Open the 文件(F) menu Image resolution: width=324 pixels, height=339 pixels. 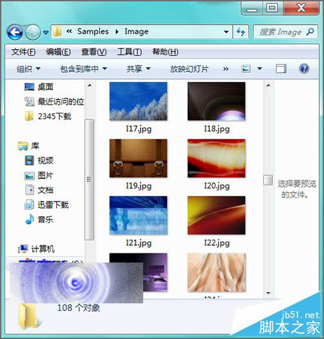pyautogui.click(x=23, y=52)
